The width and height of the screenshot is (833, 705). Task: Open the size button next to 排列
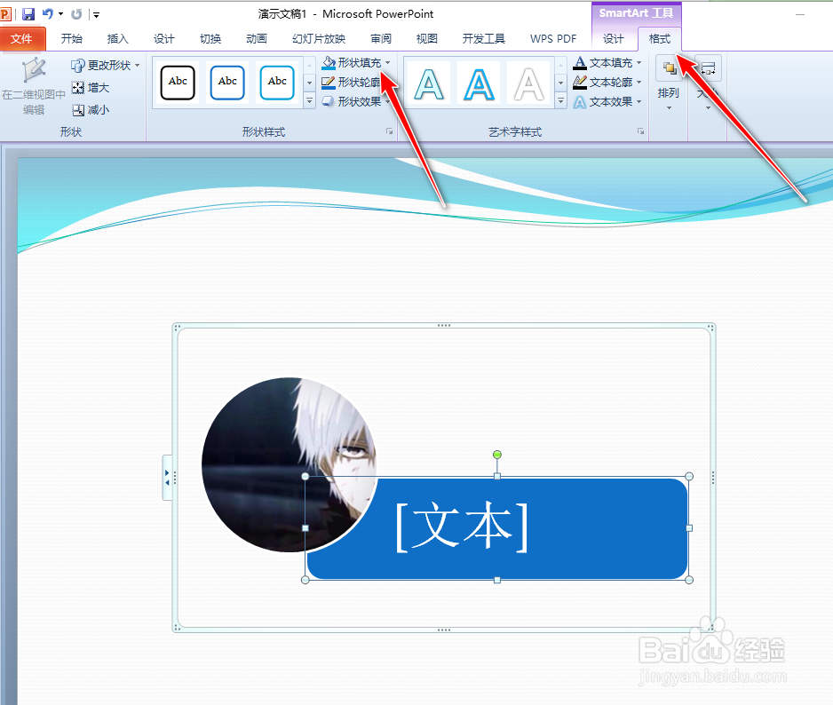click(x=708, y=83)
